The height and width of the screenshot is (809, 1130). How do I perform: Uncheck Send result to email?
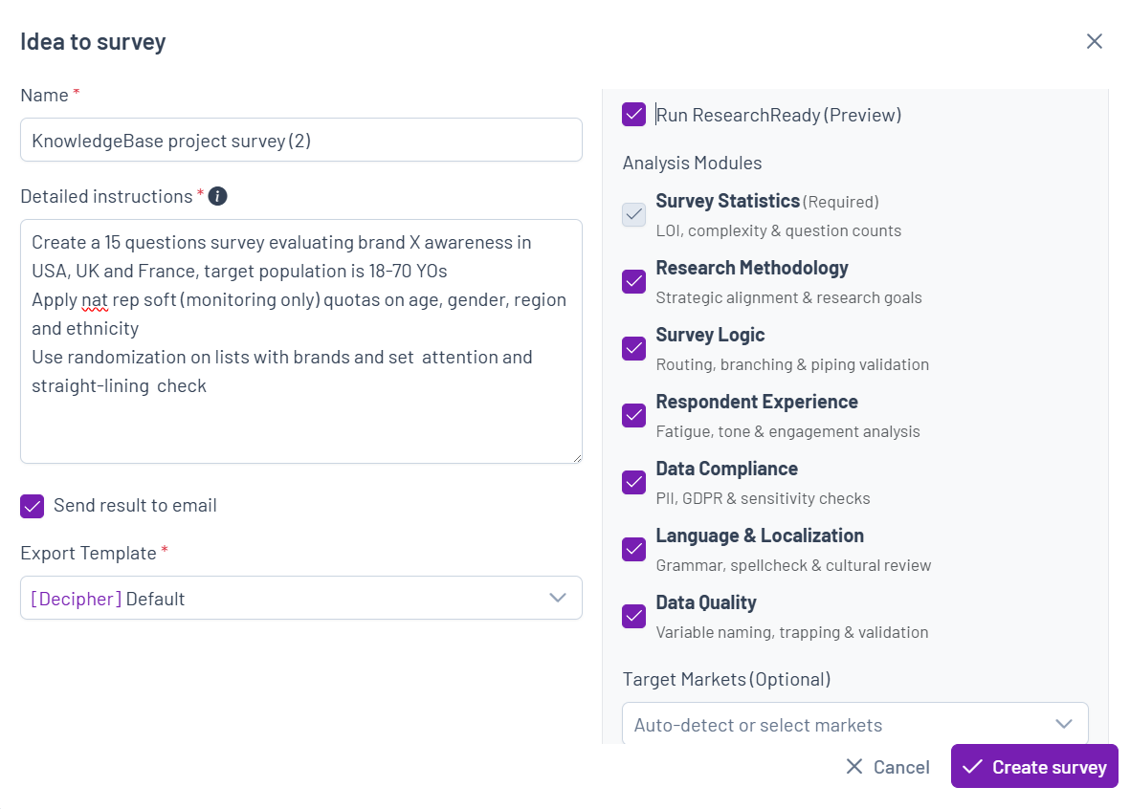[x=33, y=507]
